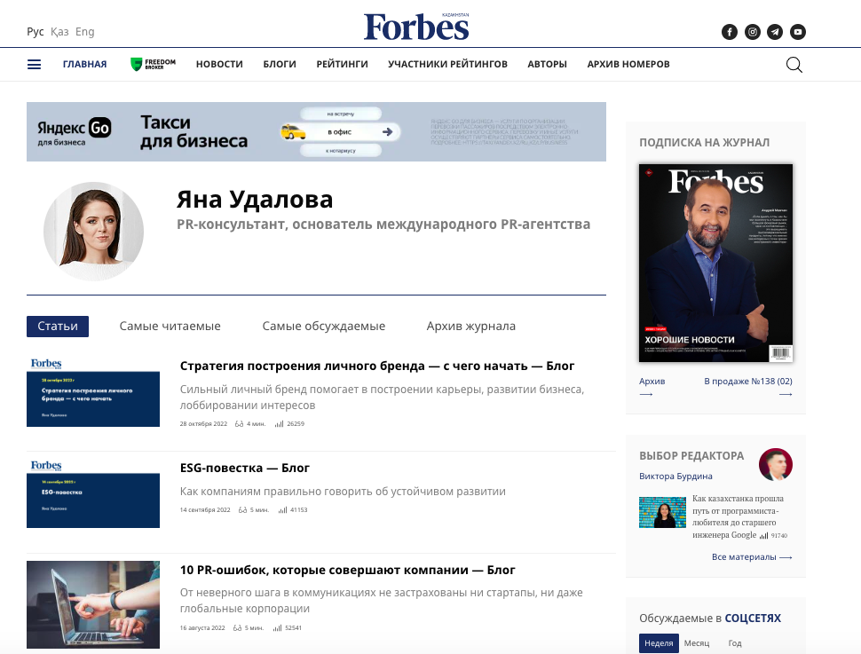Click the search magnifier icon
The height and width of the screenshot is (654, 861).
pos(794,65)
